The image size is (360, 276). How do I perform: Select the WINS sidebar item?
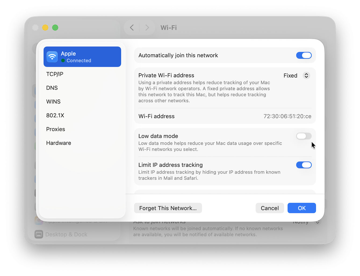pyautogui.click(x=53, y=101)
